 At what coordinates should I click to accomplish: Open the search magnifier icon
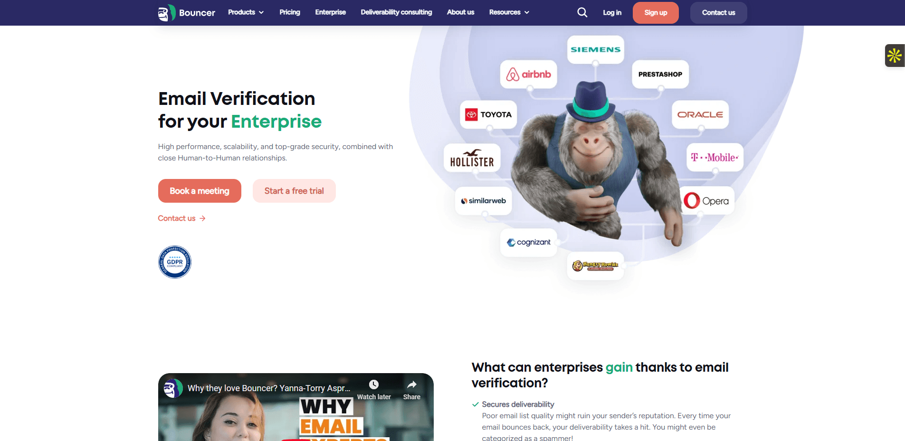(582, 12)
